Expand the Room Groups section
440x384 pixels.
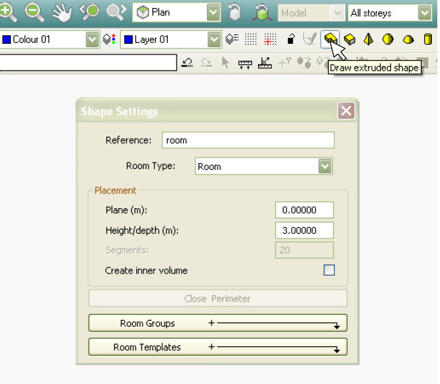click(218, 323)
